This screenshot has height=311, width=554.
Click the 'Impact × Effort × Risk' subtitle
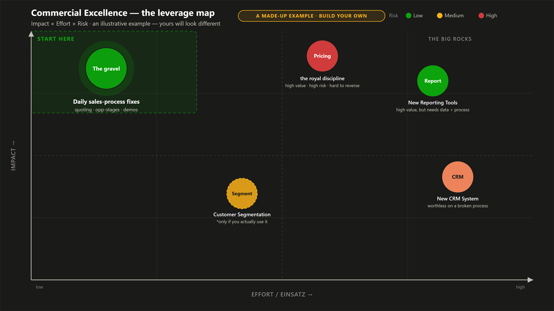click(x=126, y=24)
